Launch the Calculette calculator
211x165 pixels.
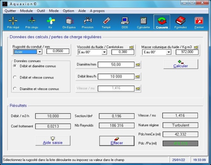pos(143,22)
